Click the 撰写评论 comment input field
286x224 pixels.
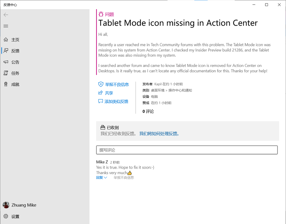pos(187,150)
